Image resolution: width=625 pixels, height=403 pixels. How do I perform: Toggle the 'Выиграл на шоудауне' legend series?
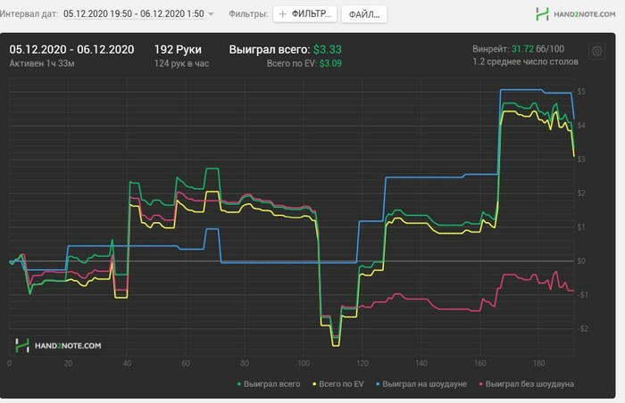[x=421, y=384]
